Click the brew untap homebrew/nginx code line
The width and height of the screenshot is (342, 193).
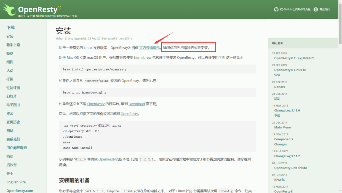click(x=84, y=93)
